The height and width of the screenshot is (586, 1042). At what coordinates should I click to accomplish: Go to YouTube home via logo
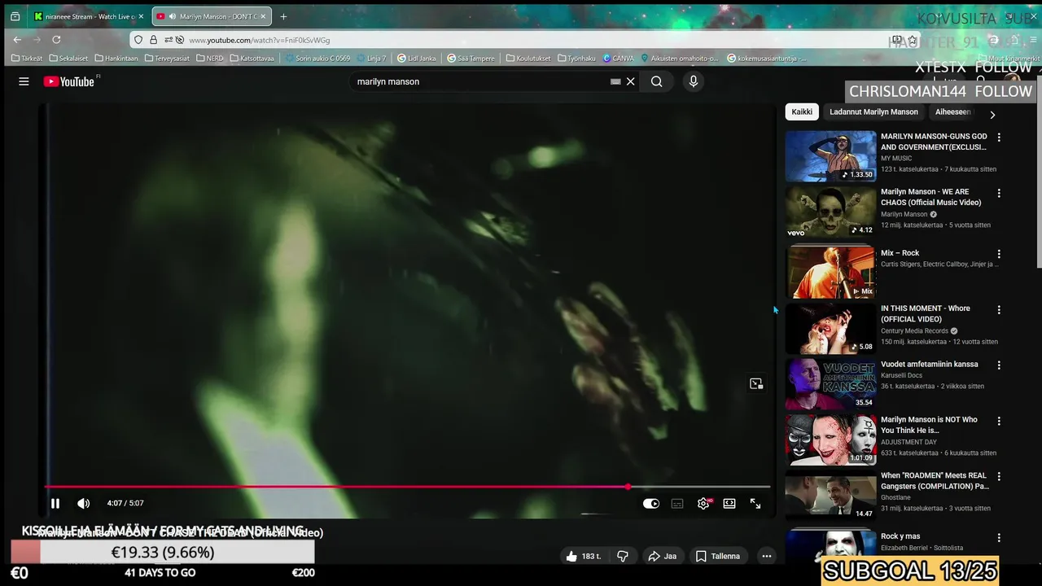(69, 81)
